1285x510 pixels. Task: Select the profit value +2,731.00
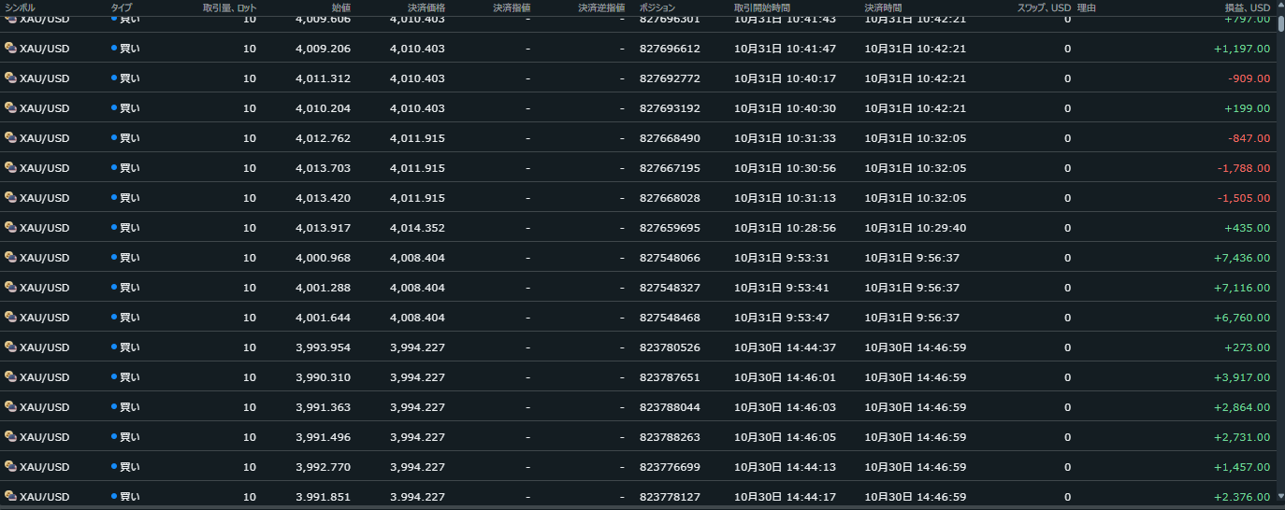1242,437
